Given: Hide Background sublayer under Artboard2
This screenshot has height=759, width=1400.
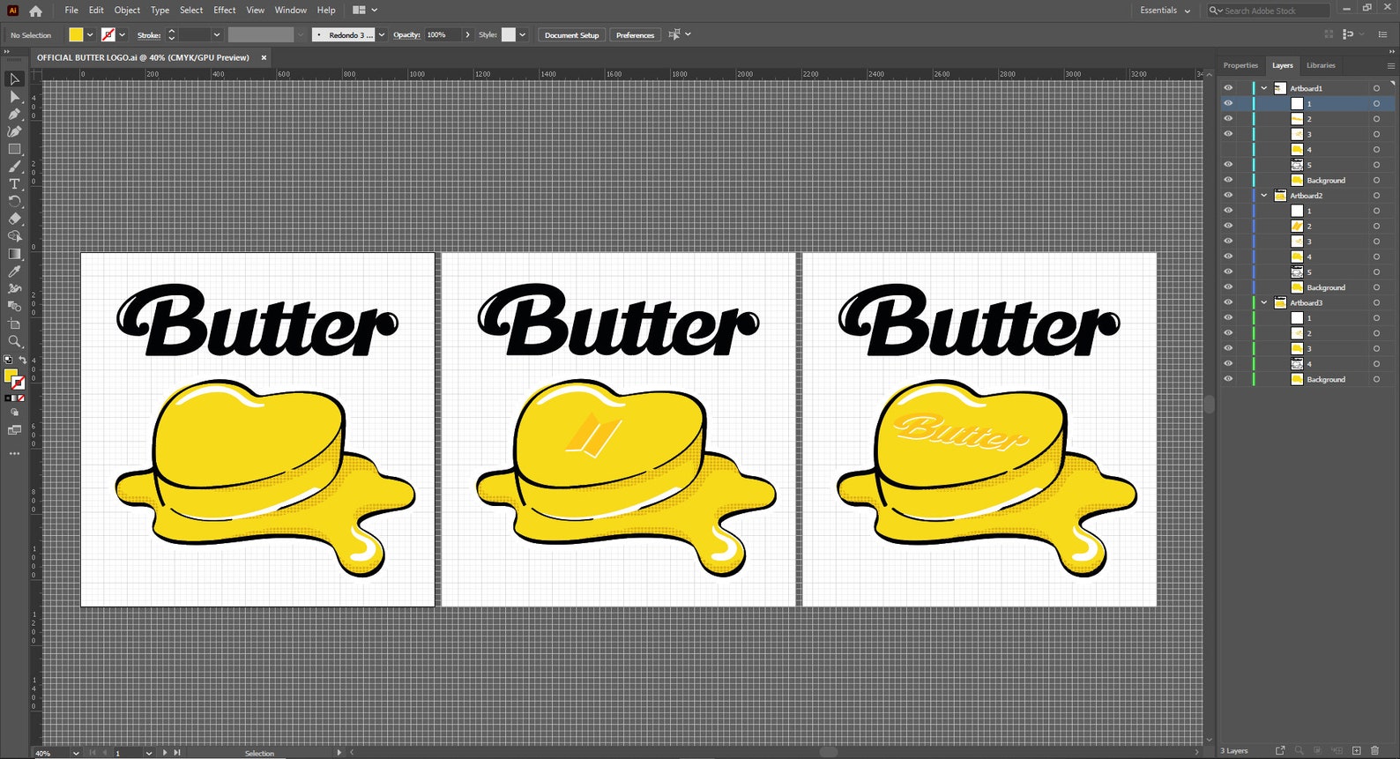Looking at the screenshot, I should [x=1227, y=287].
